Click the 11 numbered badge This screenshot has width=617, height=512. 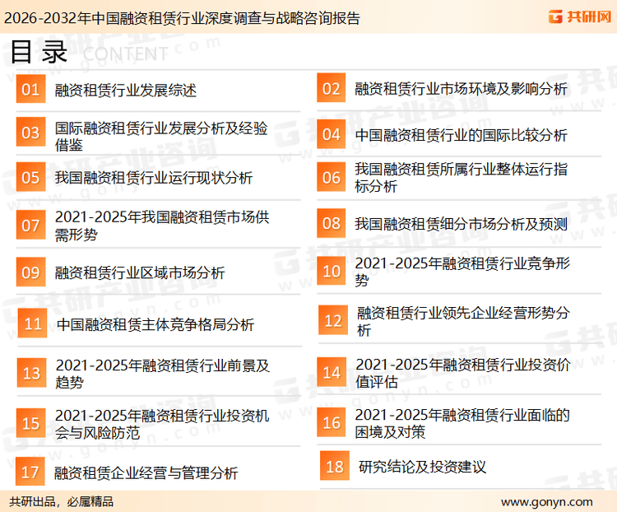tap(33, 323)
